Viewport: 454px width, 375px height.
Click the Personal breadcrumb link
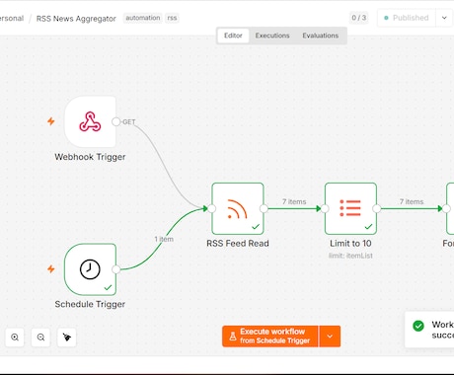pos(12,18)
